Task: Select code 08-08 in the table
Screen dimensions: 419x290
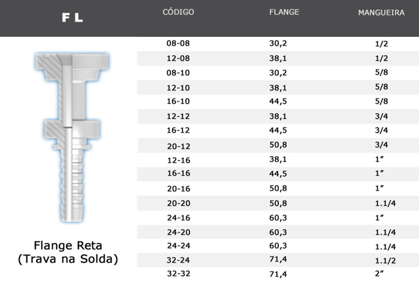Action: coord(178,43)
